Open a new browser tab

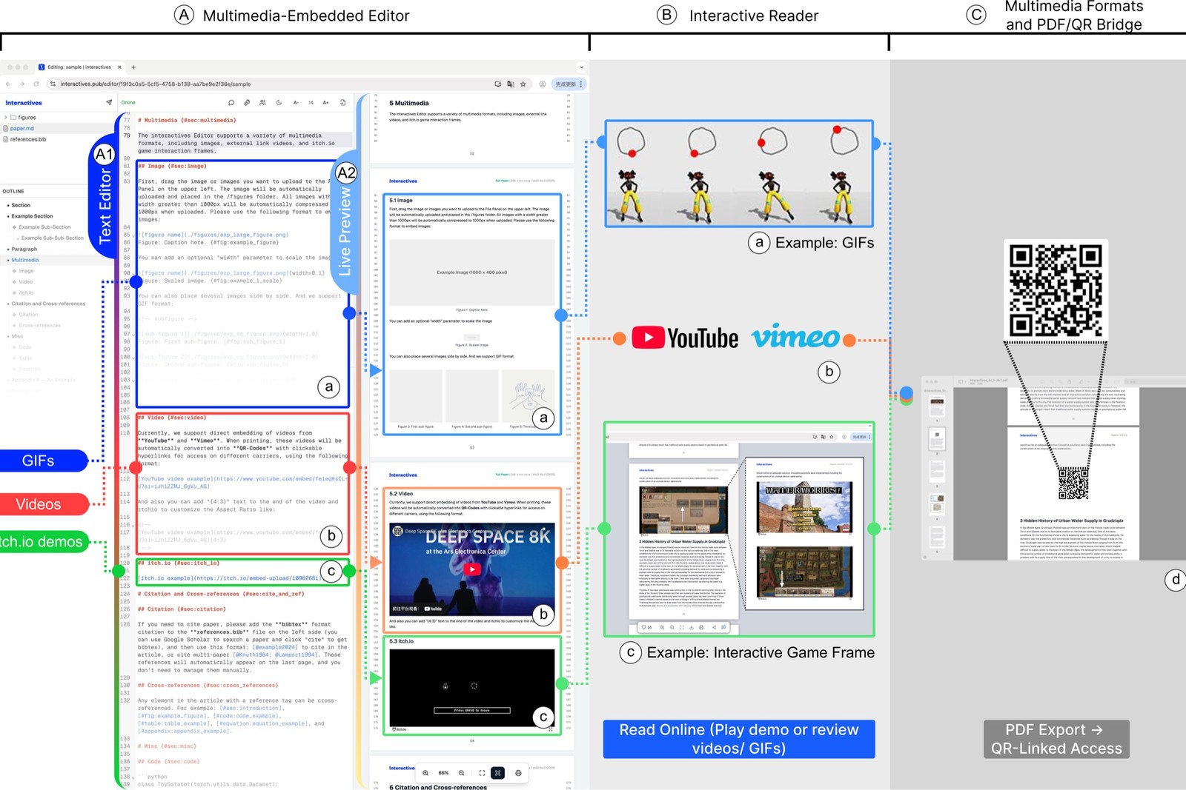click(133, 67)
